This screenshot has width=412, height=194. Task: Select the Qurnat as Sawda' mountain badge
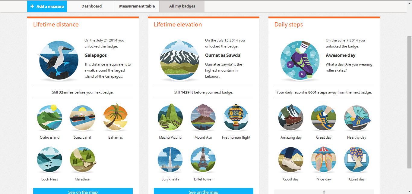(179, 60)
